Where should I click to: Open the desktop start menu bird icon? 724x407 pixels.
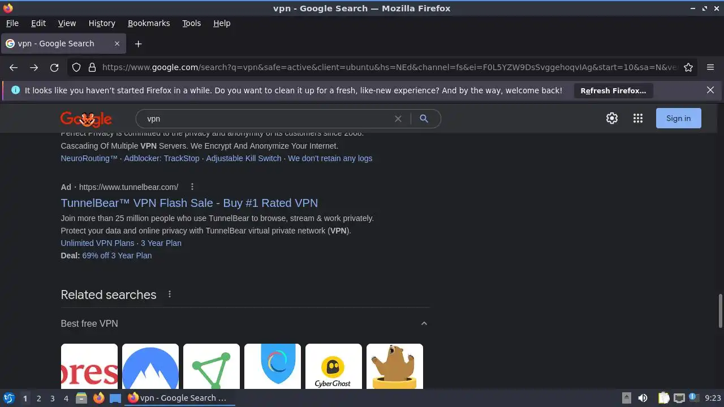coord(8,398)
